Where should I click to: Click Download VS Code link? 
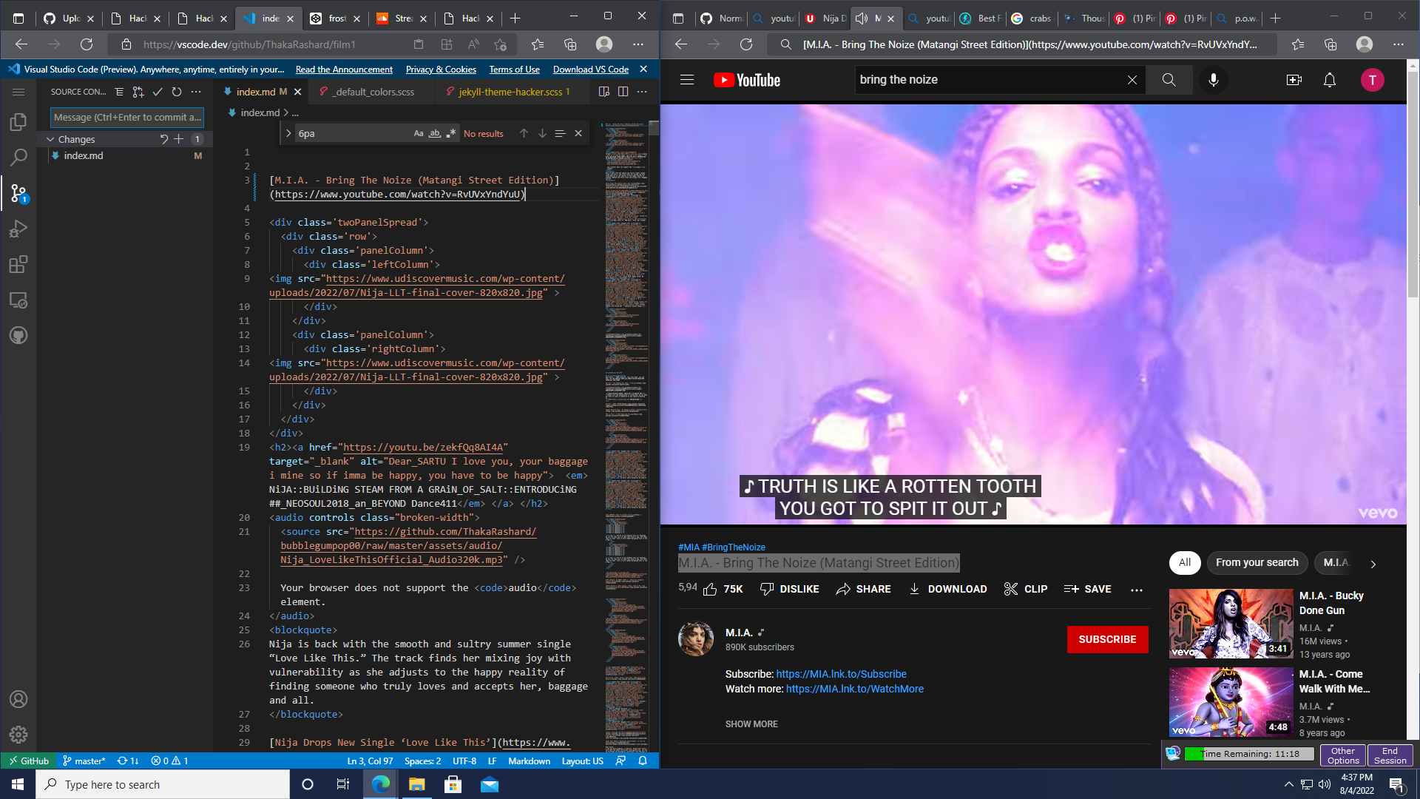(590, 70)
